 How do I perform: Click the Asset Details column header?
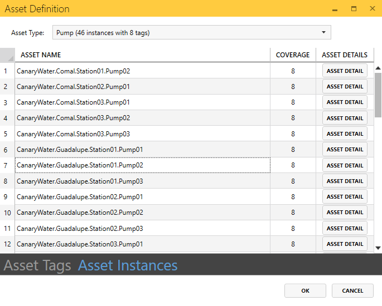(345, 55)
